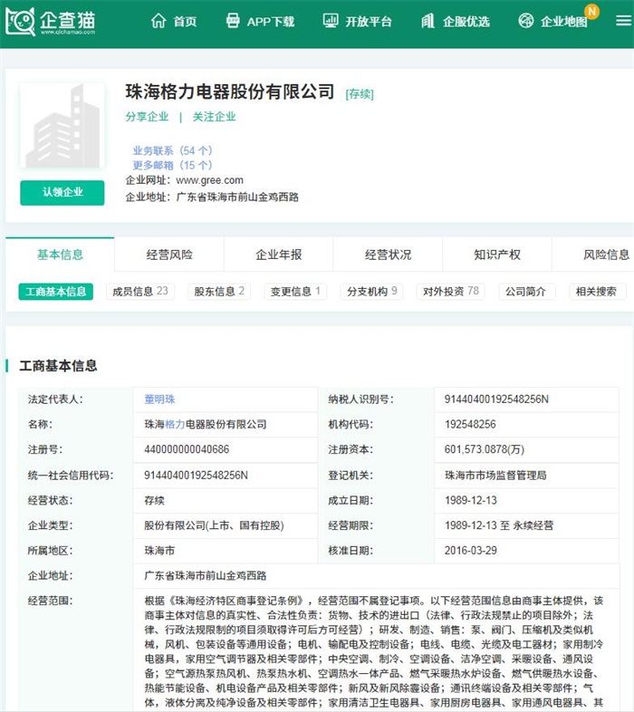
Task: Click registered capital 601,573.0878(万)
Action: (x=485, y=449)
